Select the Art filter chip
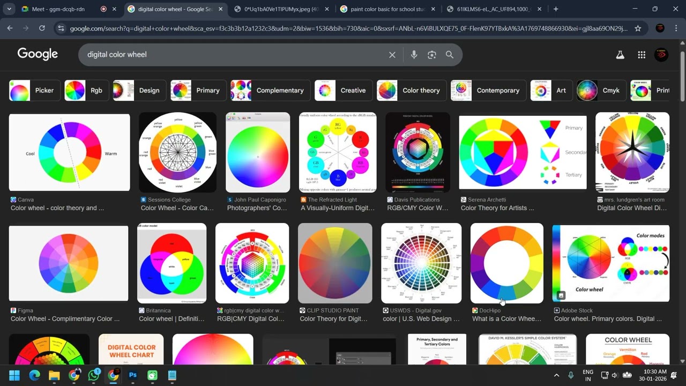 [551, 91]
